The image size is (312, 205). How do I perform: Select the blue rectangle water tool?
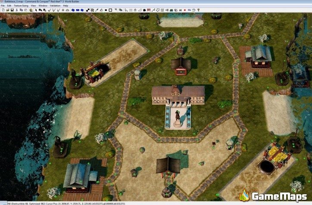[78, 10]
